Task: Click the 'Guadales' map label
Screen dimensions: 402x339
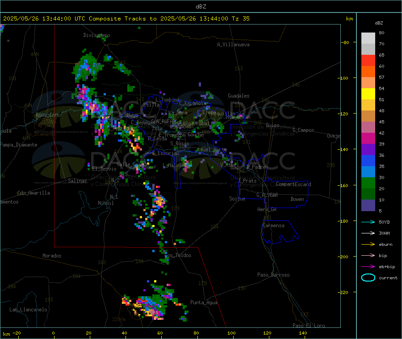Action: [x=239, y=96]
